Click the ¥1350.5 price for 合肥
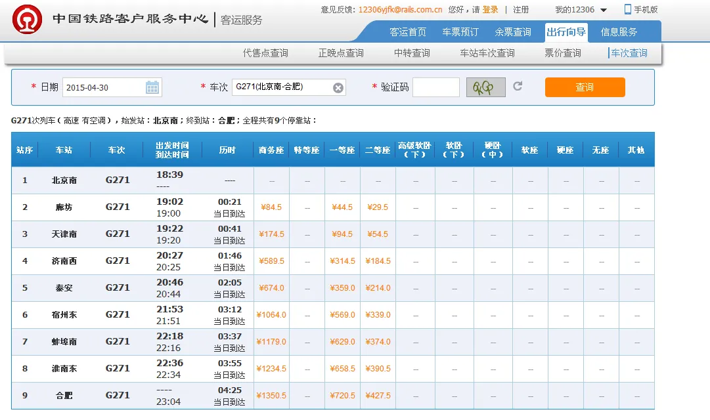 [x=271, y=396]
